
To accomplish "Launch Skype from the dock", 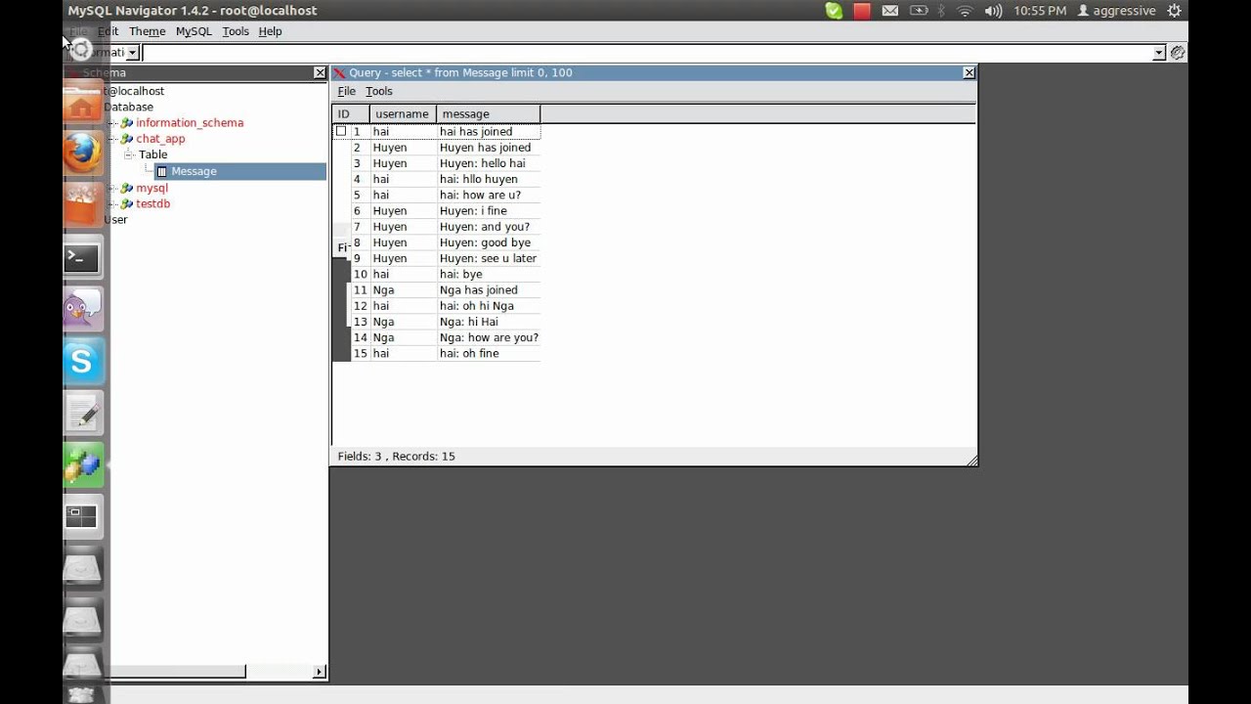I will (x=83, y=362).
